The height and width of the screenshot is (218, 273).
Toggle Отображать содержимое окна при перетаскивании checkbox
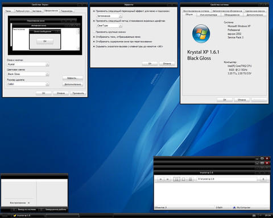(x=94, y=41)
